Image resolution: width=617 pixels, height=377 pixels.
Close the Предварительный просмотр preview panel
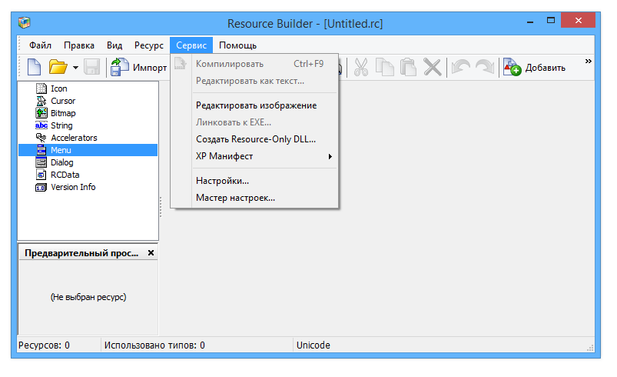[151, 253]
